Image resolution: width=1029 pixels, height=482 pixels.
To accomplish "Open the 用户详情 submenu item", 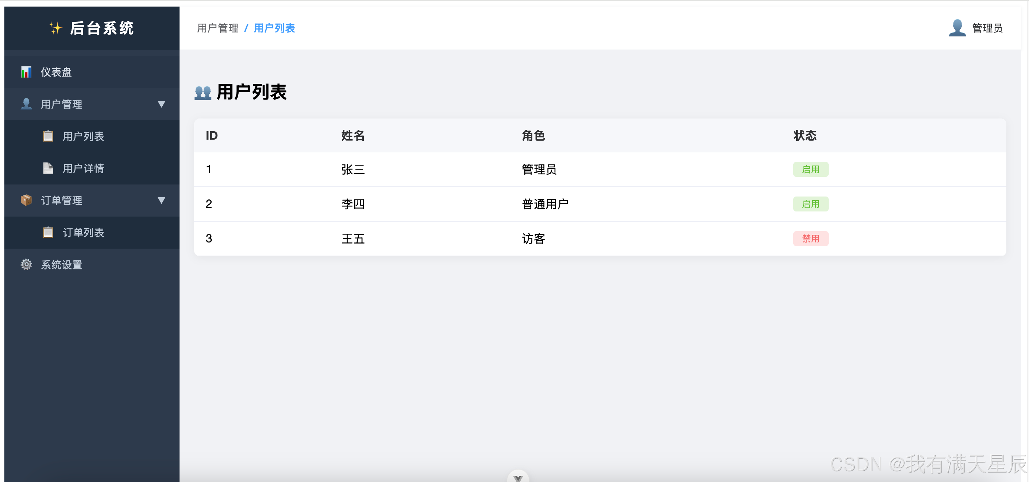I will tap(92, 168).
